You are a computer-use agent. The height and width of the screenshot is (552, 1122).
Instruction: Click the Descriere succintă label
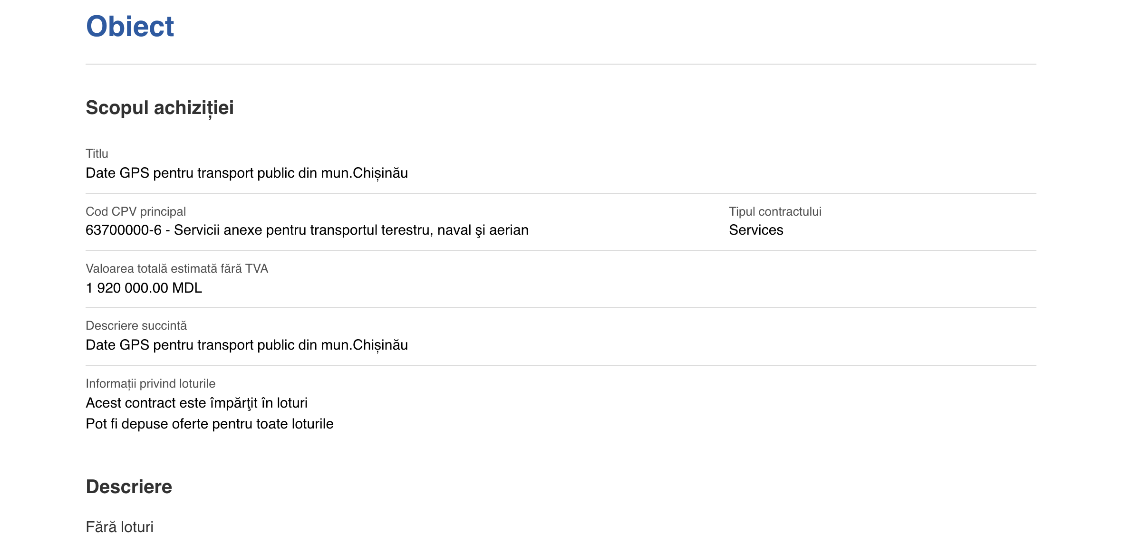click(x=136, y=325)
